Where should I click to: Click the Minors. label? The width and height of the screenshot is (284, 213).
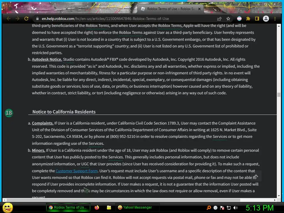38,150
